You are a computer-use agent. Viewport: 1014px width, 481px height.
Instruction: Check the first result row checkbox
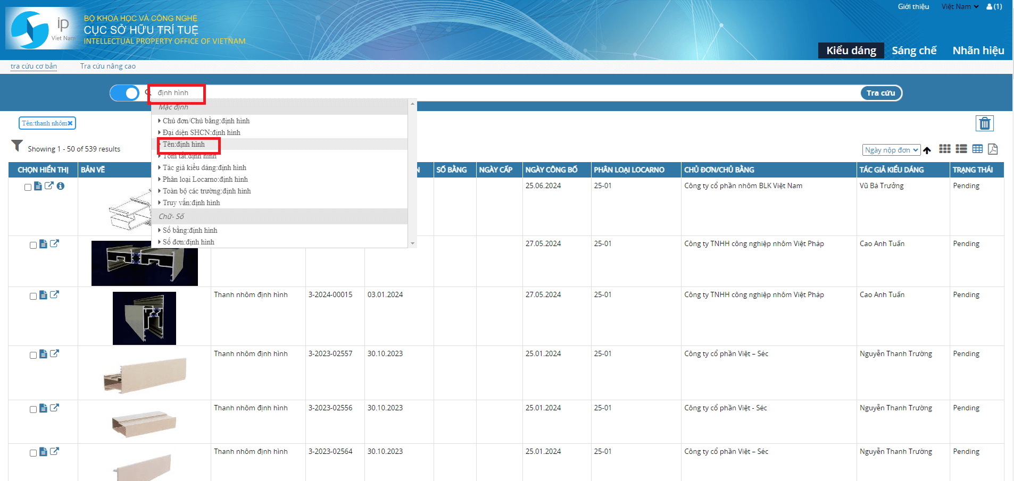tap(28, 187)
